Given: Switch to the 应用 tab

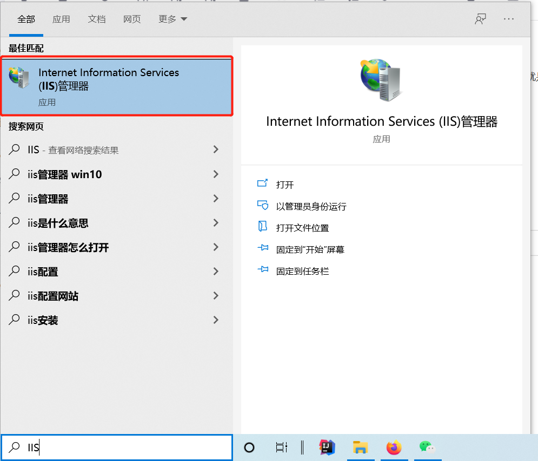Looking at the screenshot, I should point(61,19).
